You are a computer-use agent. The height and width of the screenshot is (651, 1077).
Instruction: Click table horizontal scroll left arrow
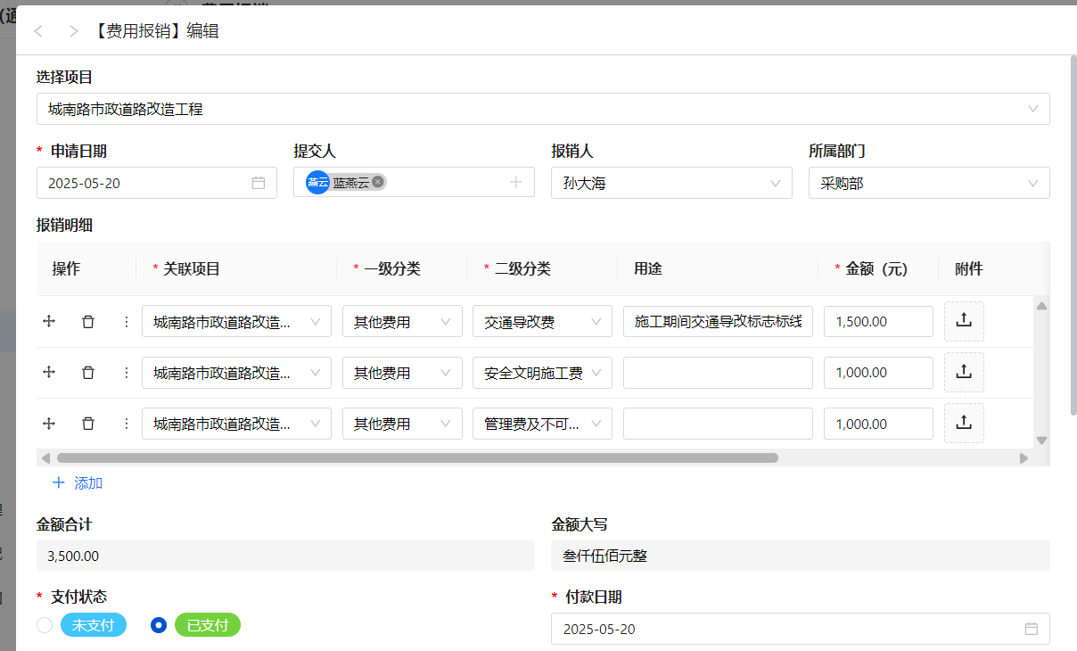pyautogui.click(x=45, y=457)
